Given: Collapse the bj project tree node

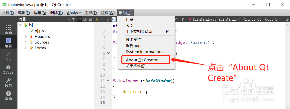Looking at the screenshot, I should (x=20, y=25).
